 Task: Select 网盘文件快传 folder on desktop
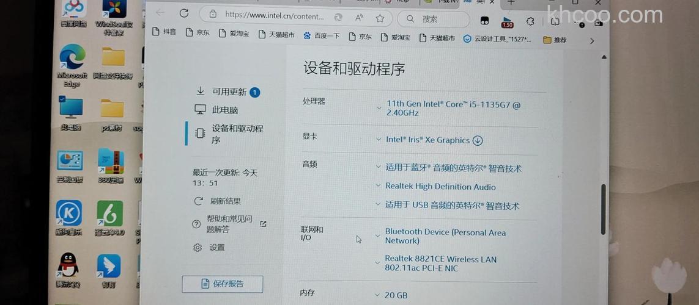(113, 63)
